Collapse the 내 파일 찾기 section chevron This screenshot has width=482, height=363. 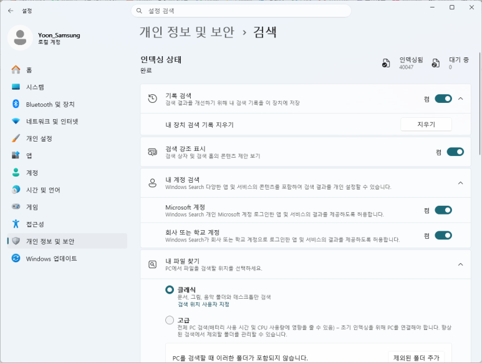(460, 264)
